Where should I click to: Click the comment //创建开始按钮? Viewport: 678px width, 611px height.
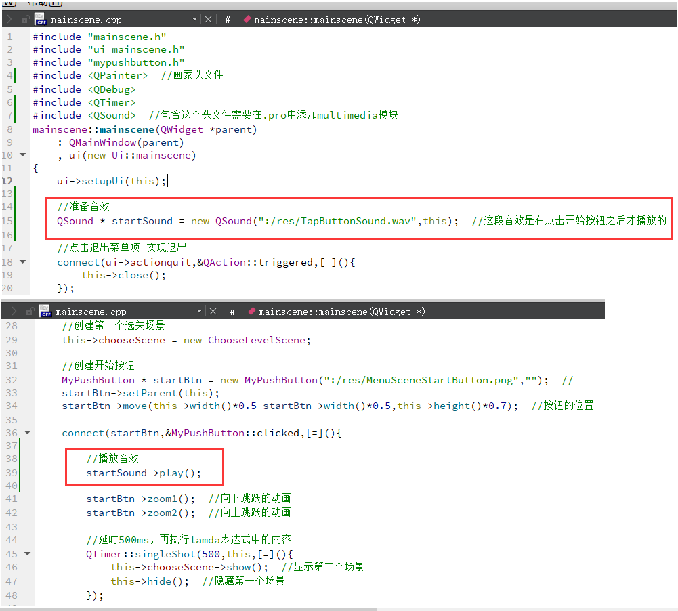click(x=98, y=365)
